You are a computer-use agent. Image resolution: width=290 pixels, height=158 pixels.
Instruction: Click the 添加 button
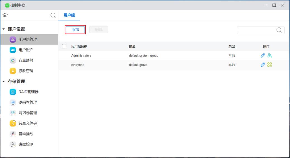75,30
